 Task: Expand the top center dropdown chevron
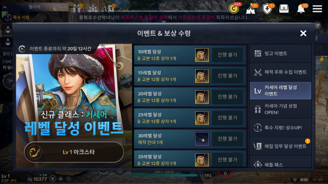click(164, 4)
